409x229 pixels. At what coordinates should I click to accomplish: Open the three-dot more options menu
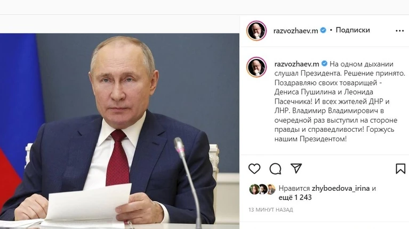pyautogui.click(x=399, y=31)
